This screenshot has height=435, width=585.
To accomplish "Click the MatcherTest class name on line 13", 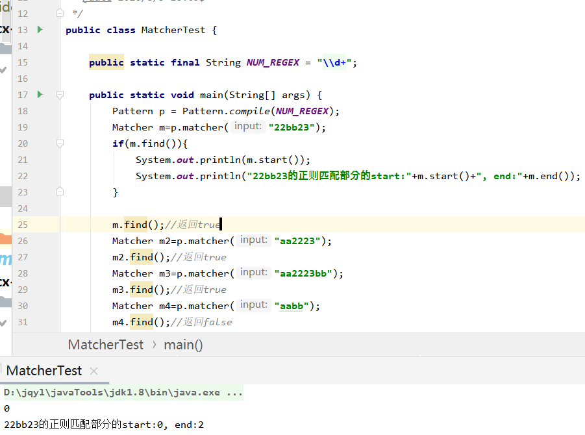I will tap(173, 30).
